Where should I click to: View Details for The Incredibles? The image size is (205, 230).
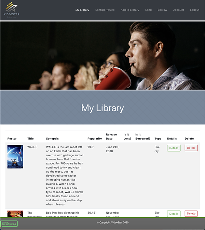point(174,214)
